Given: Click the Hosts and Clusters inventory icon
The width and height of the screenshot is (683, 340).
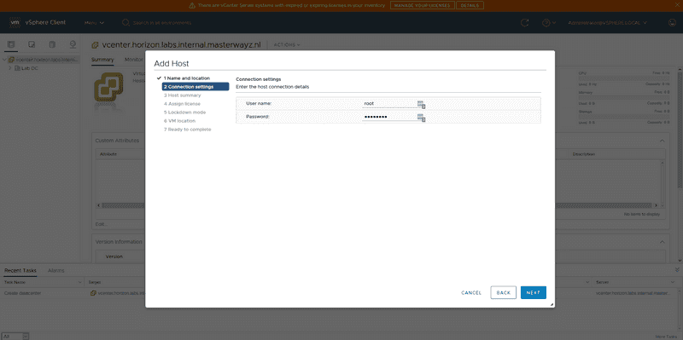Looking at the screenshot, I should 11,45.
